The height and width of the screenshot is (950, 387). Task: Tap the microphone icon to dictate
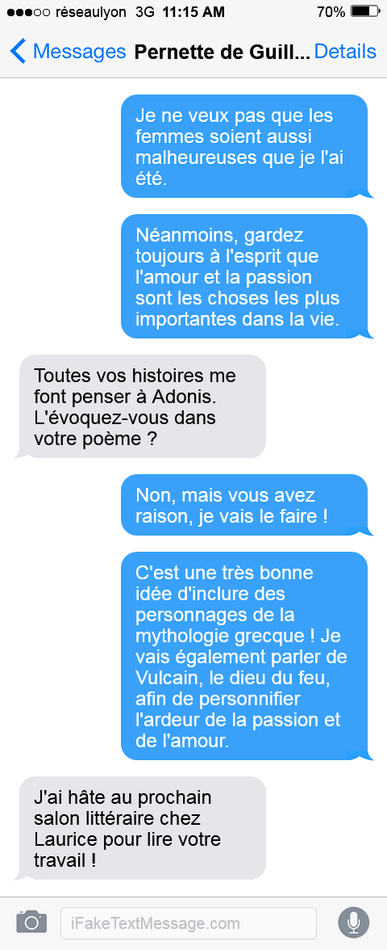pos(354,923)
